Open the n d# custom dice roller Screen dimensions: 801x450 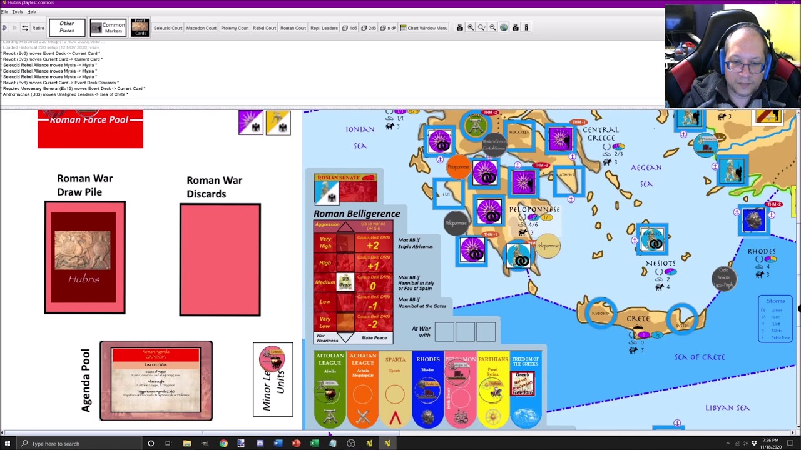coord(388,28)
